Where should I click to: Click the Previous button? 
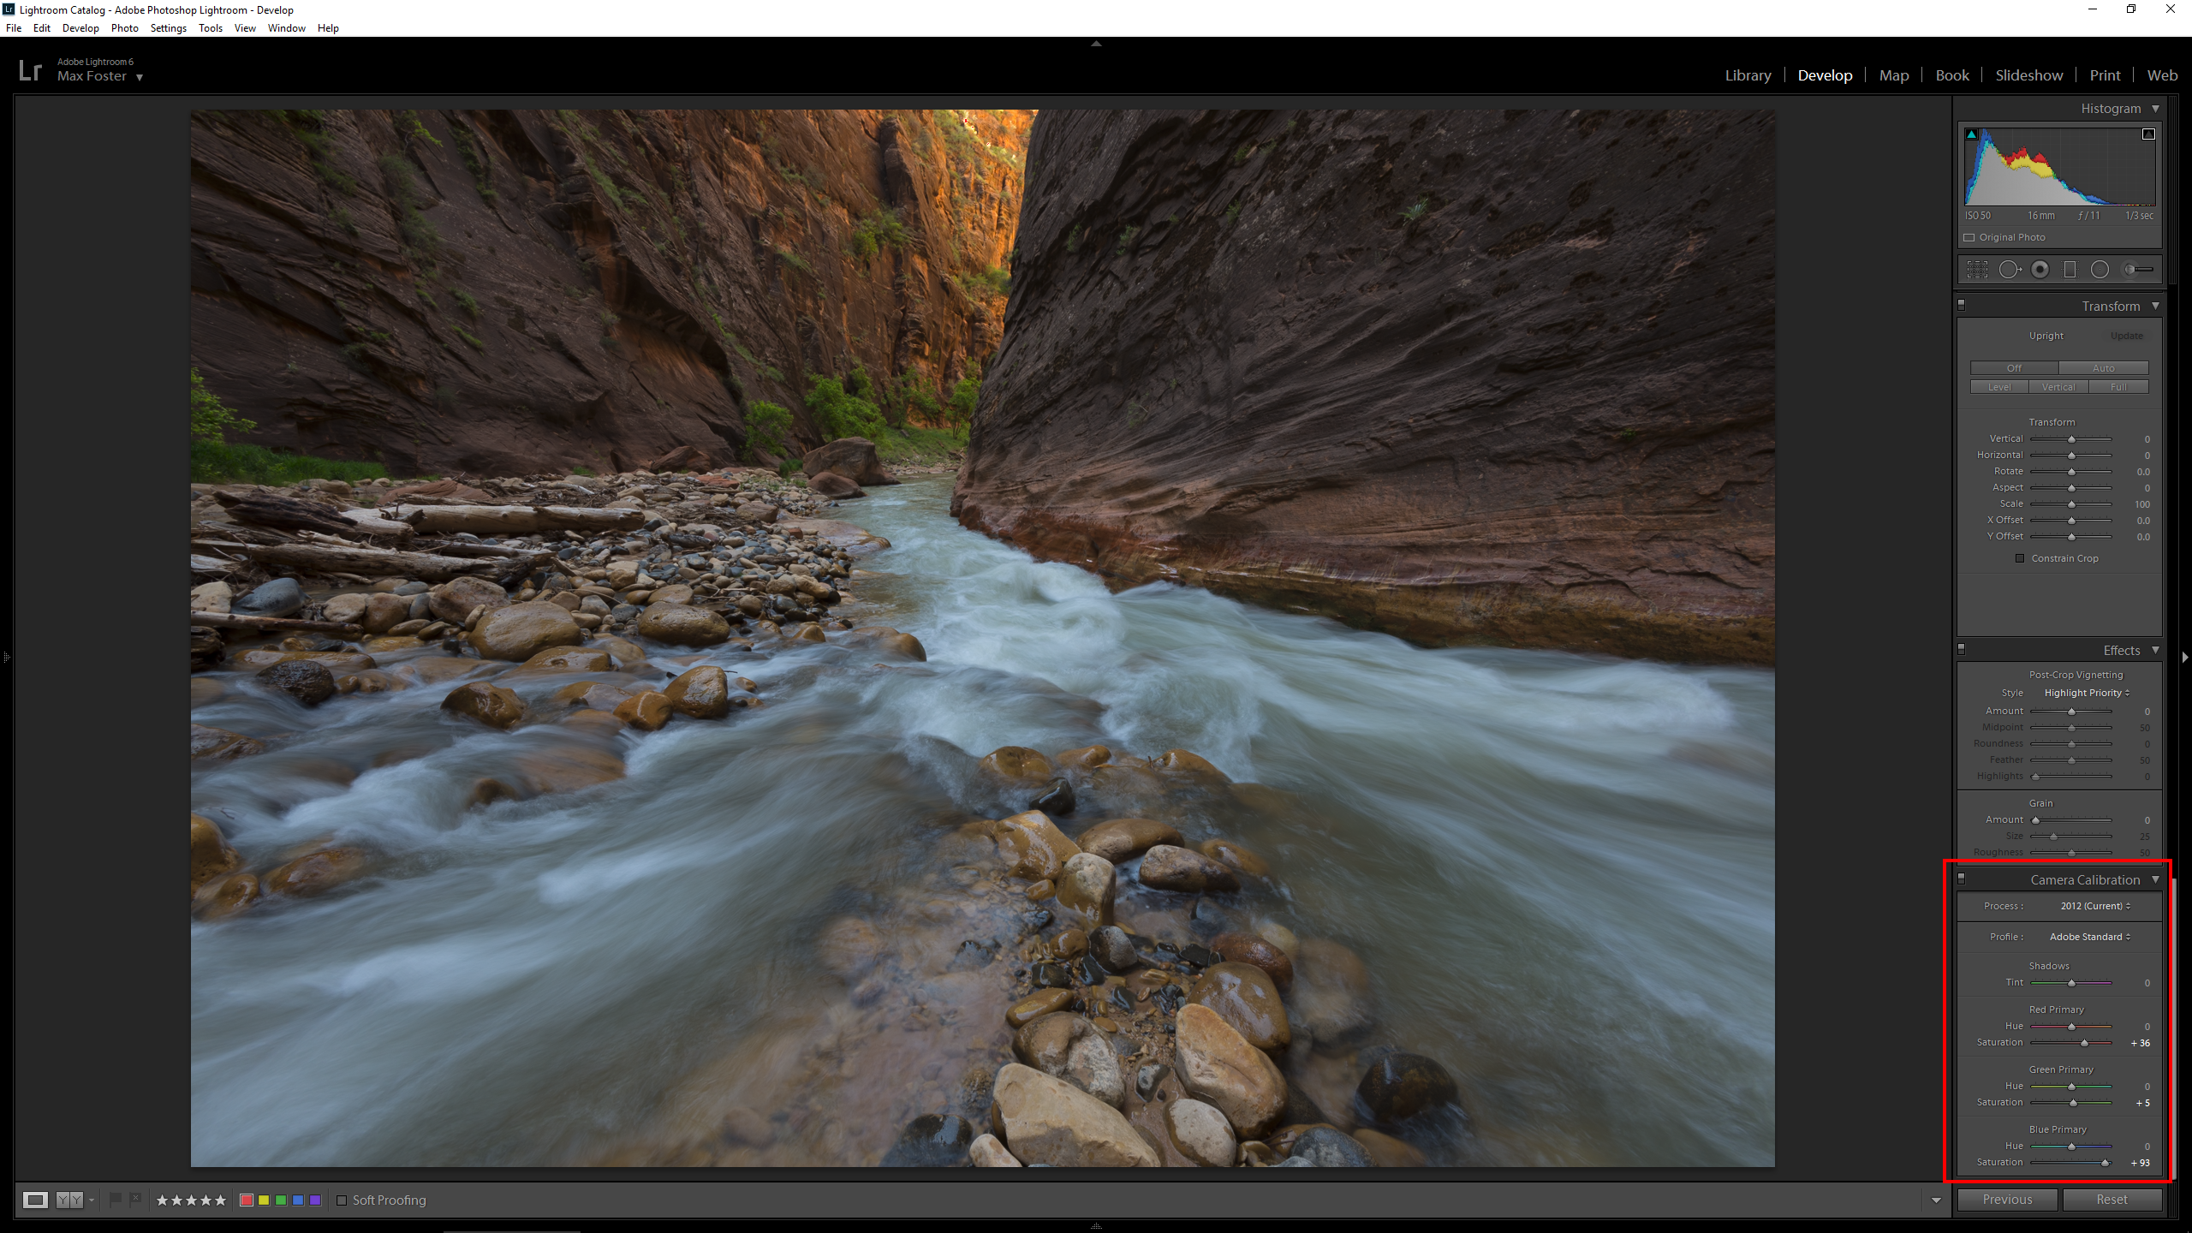click(2007, 1200)
